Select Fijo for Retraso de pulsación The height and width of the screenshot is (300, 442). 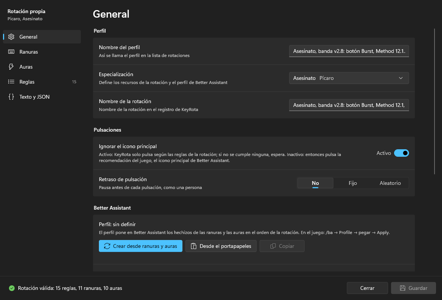[x=352, y=183]
